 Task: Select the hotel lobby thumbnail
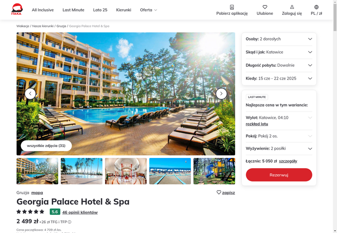126,171
